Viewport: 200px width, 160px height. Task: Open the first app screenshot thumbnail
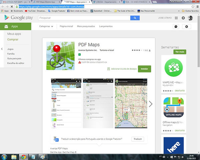(66, 103)
